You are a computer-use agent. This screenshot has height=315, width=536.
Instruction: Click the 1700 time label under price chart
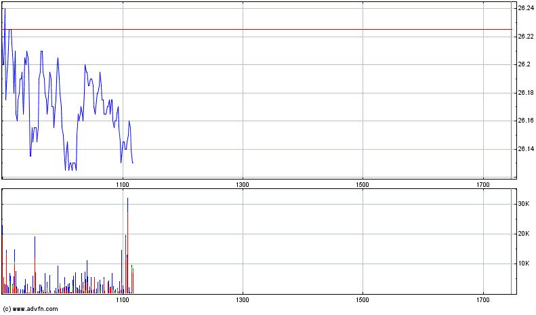(482, 185)
